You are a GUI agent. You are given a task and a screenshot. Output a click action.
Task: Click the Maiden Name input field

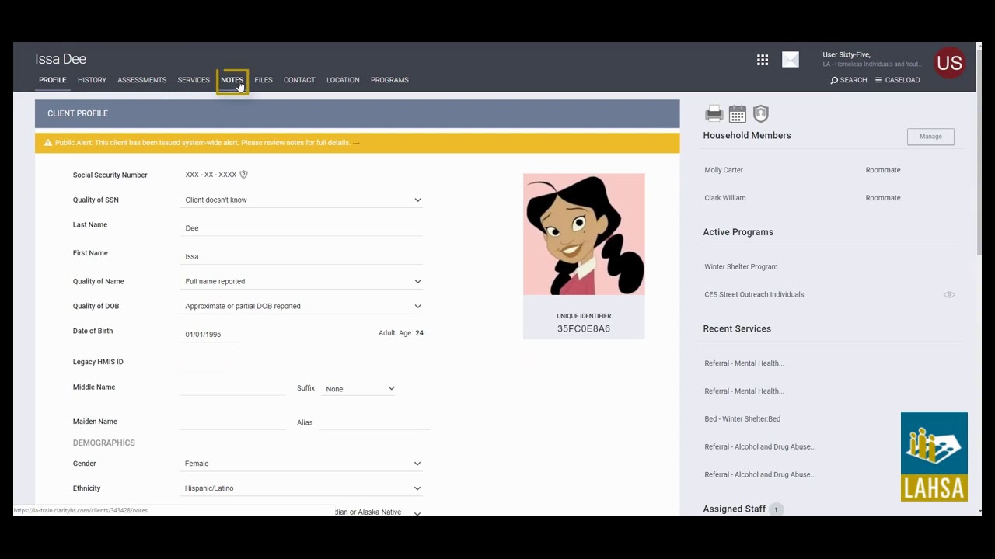tap(233, 422)
